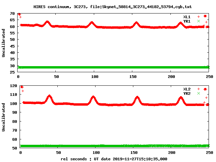Click the top plot y-axis tick 25
Screen dimensions: 216x162
click(12, 72)
